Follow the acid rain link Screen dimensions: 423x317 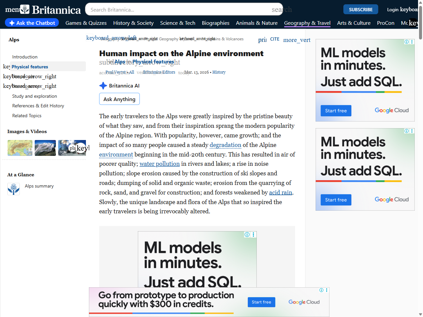(281, 193)
